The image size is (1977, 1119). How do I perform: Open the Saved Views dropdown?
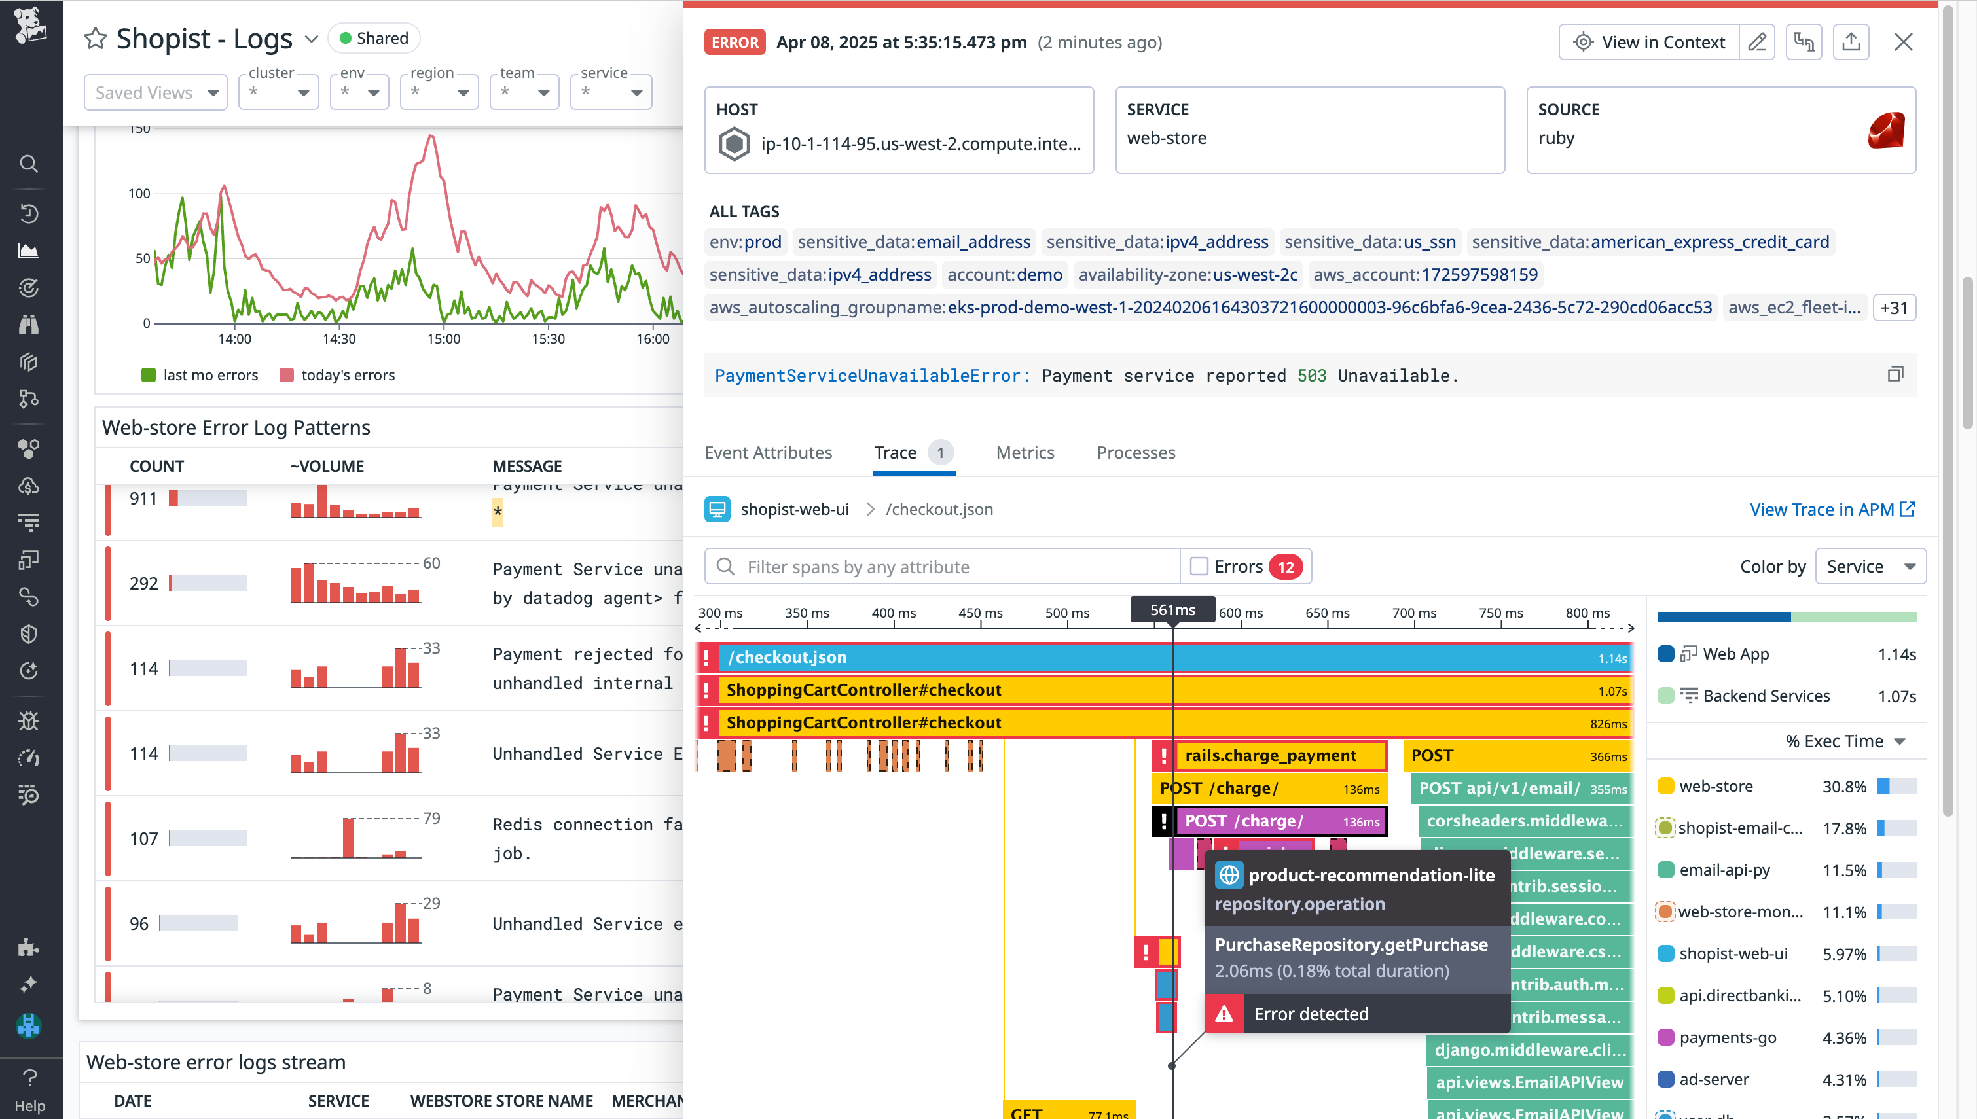point(155,92)
